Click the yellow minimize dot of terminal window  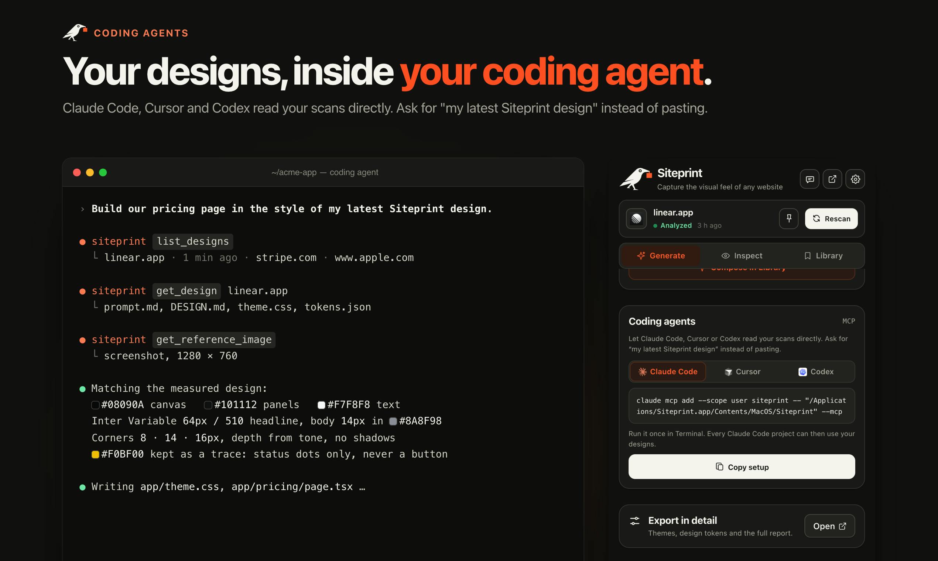90,172
